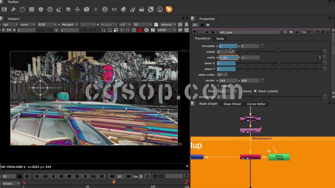Click the region of interest icon in Viewer
This screenshot has width=335, height=188.
pos(134,30)
